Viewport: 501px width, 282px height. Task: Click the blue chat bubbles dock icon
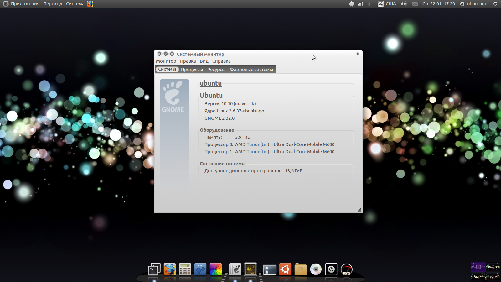pos(200,269)
